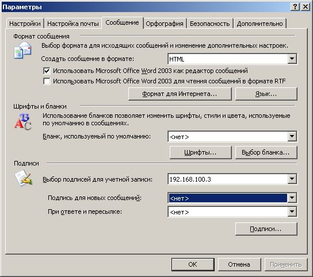Toggle Word 2003 for reading RTF messages
Image resolution: width=313 pixels, height=277 pixels.
[x=47, y=81]
